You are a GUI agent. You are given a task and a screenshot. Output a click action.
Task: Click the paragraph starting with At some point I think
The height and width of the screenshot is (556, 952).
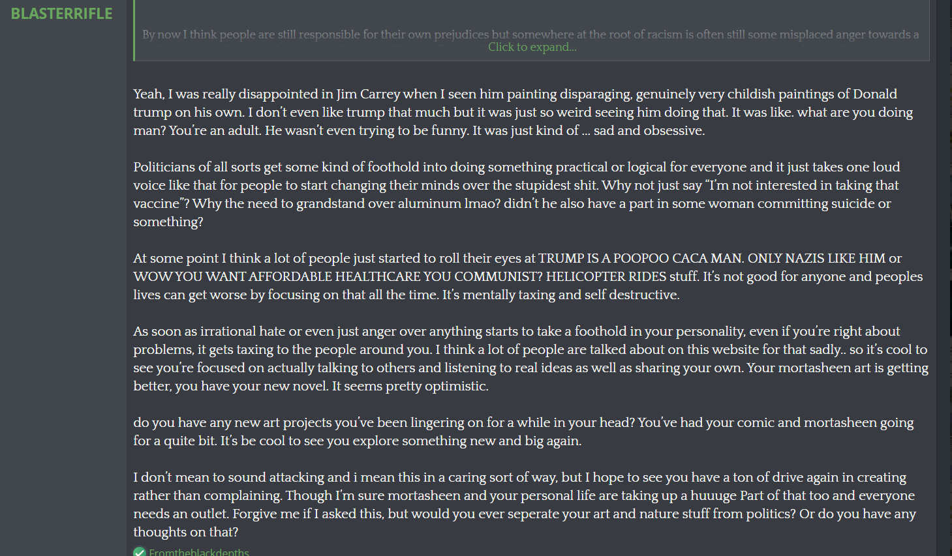pos(528,276)
